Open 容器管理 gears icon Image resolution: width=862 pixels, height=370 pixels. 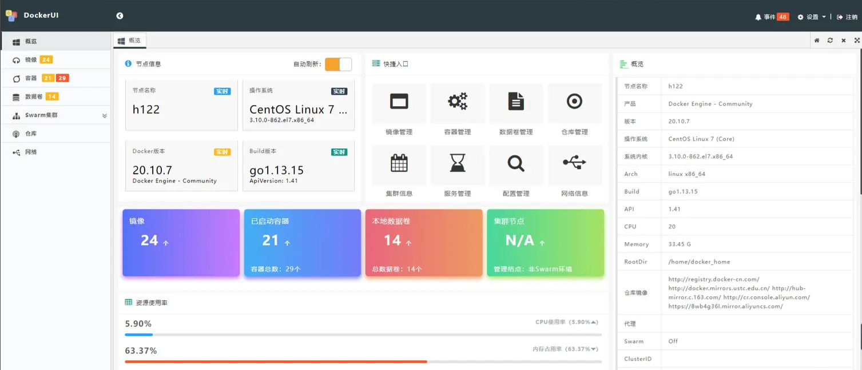point(457,102)
